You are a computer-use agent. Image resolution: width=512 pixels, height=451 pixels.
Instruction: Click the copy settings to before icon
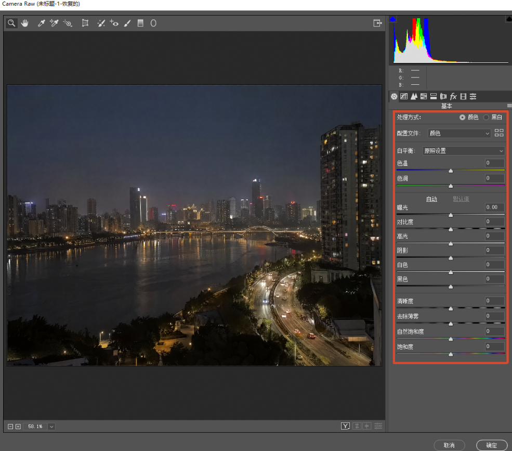(x=367, y=426)
